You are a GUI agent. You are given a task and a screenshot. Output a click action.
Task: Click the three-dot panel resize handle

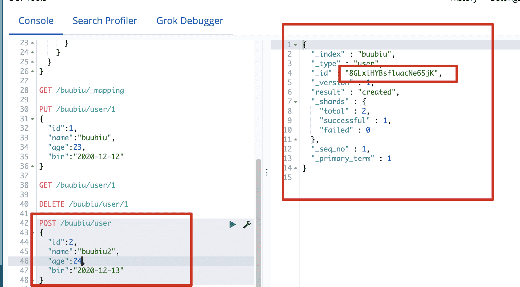pyautogui.click(x=267, y=172)
